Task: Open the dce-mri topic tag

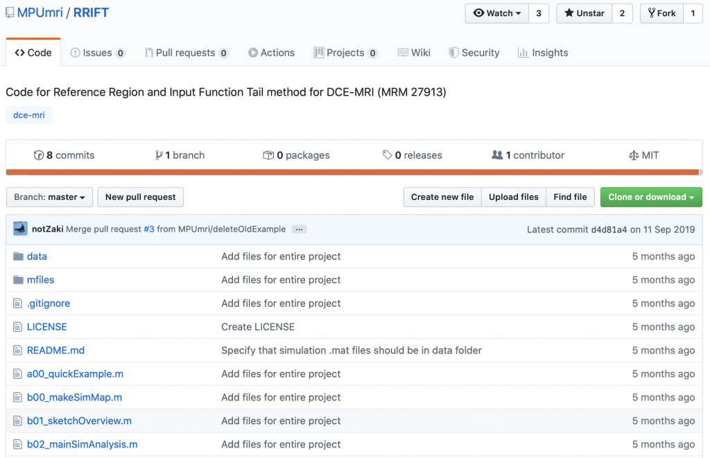Action: tap(29, 115)
